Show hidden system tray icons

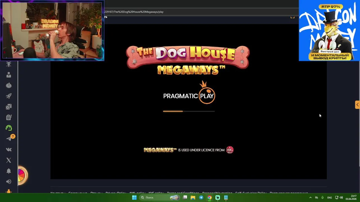(310, 198)
